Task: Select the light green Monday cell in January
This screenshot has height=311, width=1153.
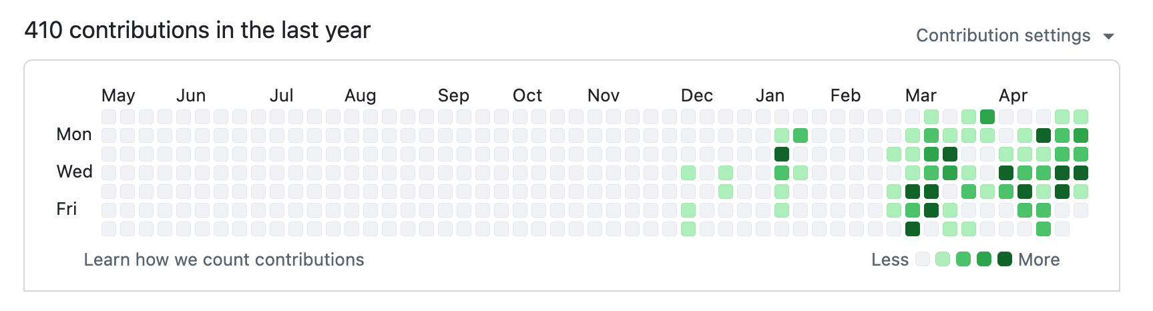Action: click(x=782, y=135)
